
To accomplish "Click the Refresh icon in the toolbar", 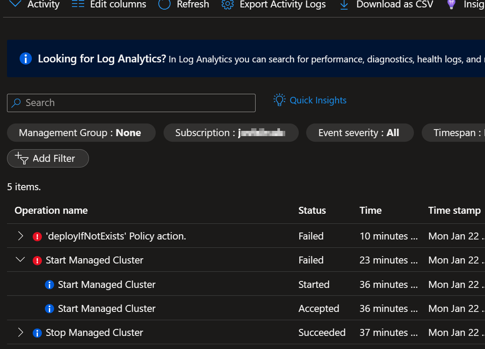I will 164,5.
